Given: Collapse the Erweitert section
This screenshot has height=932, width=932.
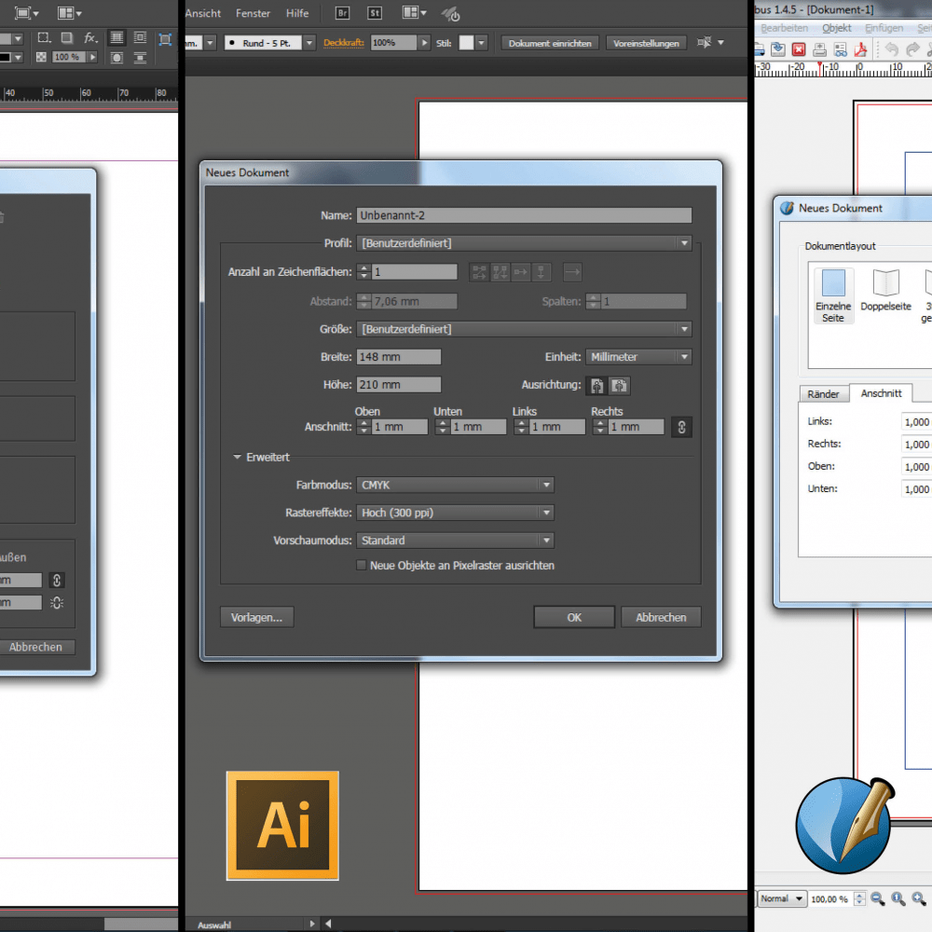Looking at the screenshot, I should click(240, 458).
